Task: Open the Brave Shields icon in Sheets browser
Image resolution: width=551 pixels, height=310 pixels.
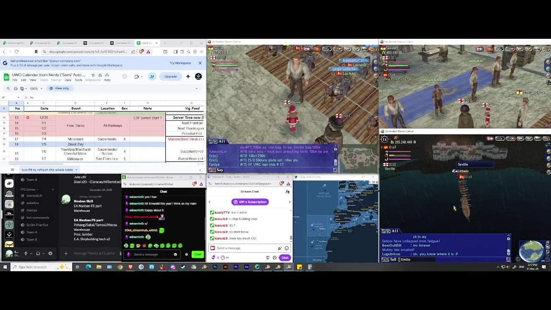Action: tap(141, 52)
